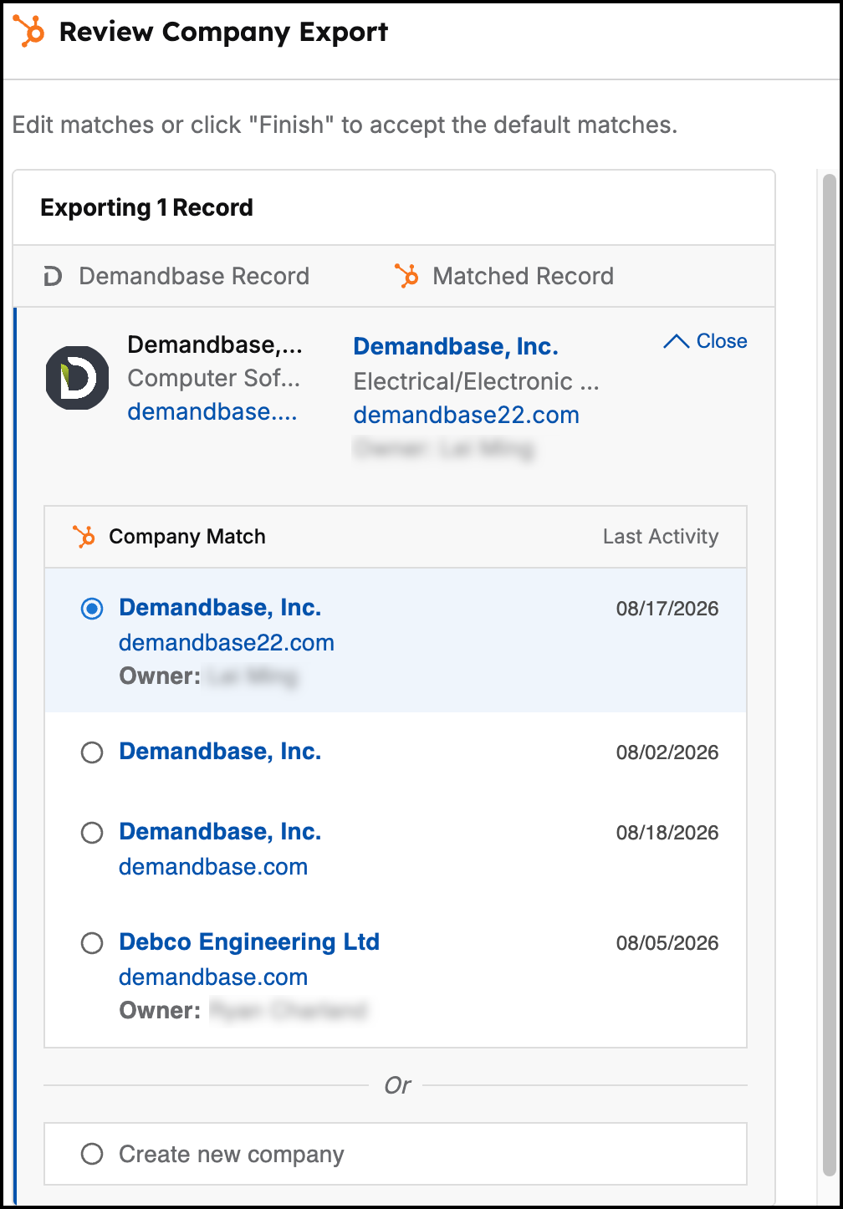Collapse the record with the Close chevron
843x1209 pixels.
point(705,341)
